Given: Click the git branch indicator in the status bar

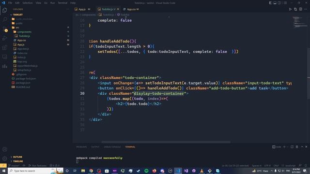Looking at the screenshot, I should click(14, 166).
